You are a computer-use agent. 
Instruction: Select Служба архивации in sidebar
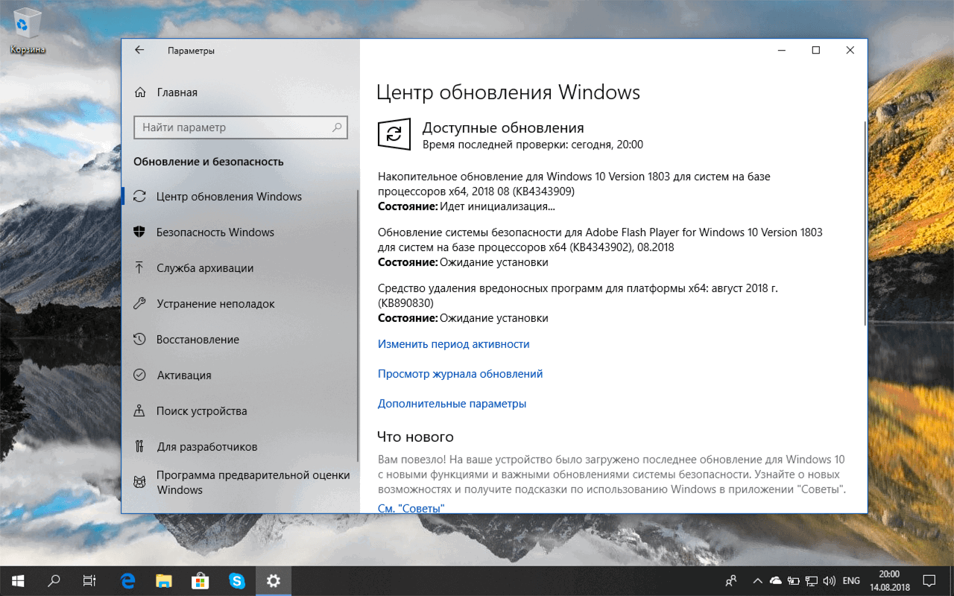pos(206,267)
